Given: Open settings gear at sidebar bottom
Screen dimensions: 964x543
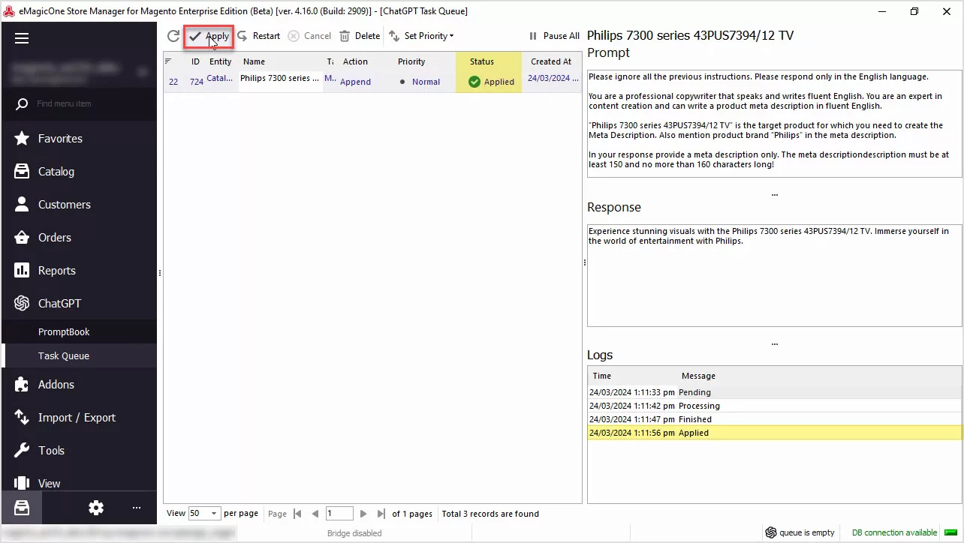Looking at the screenshot, I should click(x=96, y=508).
